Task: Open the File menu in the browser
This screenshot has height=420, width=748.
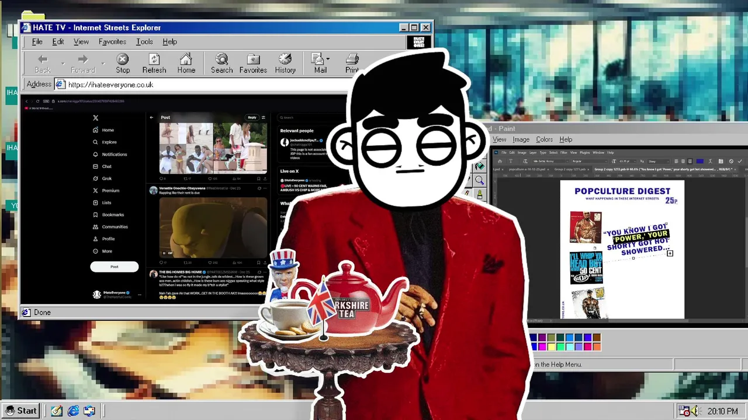Action: pos(37,41)
